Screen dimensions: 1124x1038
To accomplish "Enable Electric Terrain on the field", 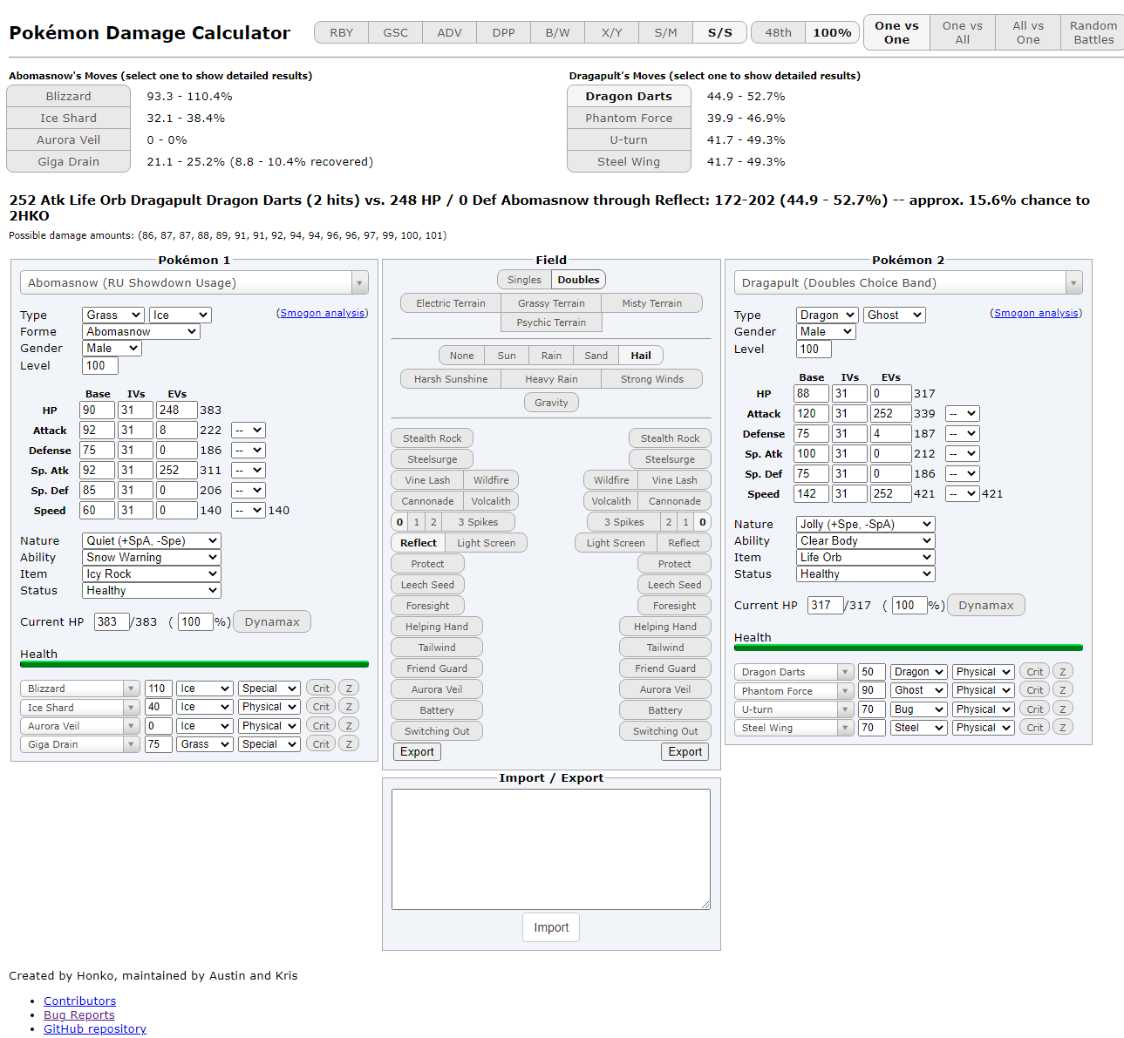I will (450, 303).
